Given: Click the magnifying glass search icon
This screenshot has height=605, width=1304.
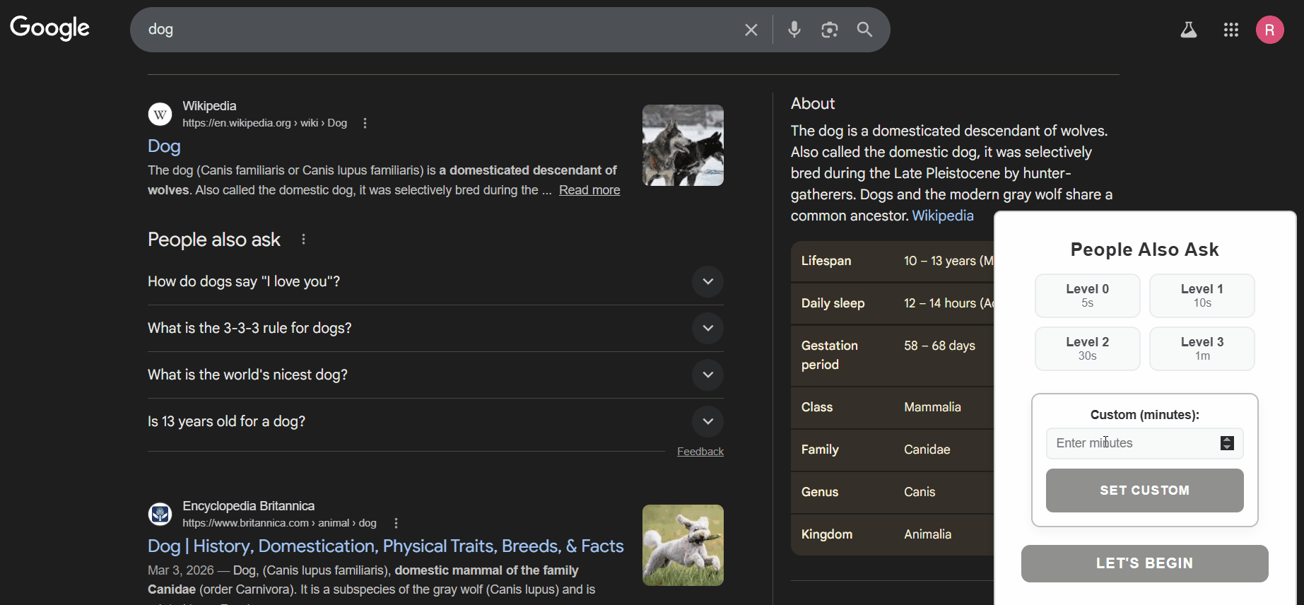Looking at the screenshot, I should [864, 30].
